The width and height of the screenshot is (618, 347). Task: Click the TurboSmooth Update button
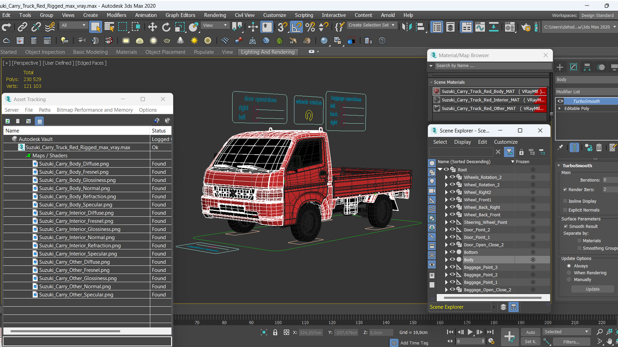593,289
